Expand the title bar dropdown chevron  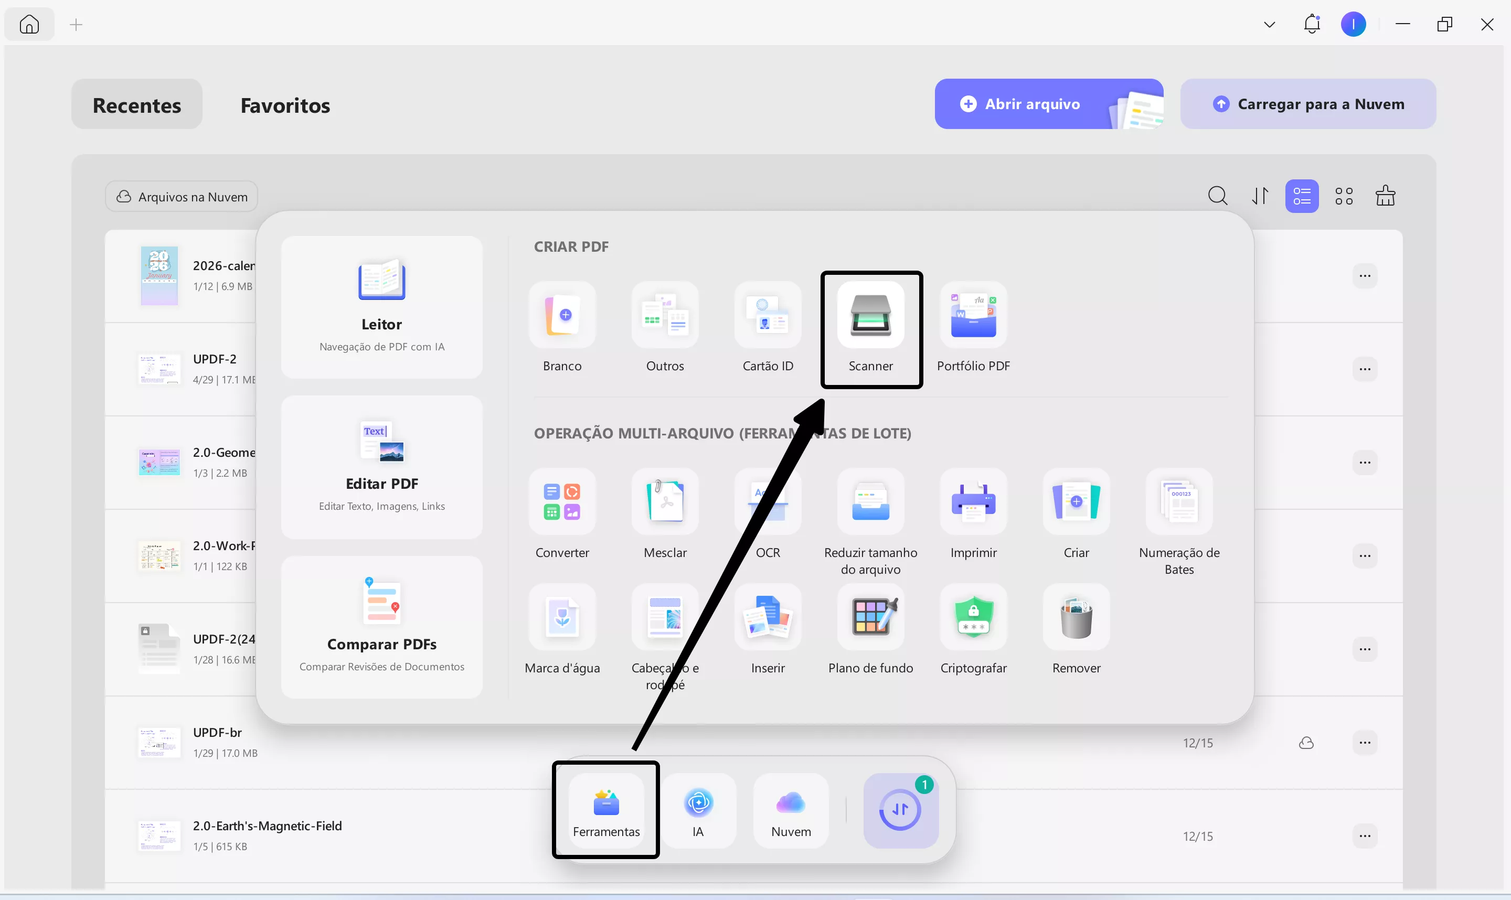(1269, 25)
